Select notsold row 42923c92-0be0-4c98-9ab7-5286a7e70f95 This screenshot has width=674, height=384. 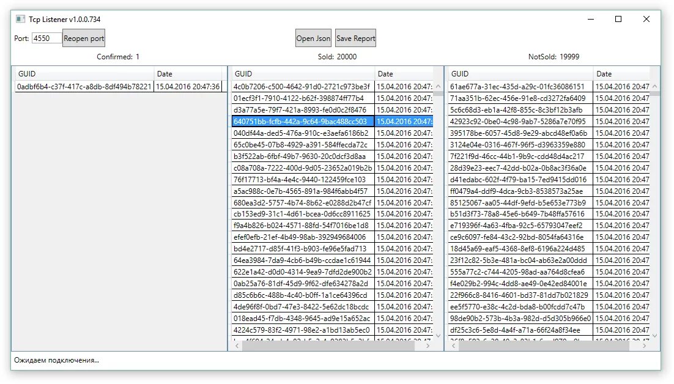tap(549, 121)
